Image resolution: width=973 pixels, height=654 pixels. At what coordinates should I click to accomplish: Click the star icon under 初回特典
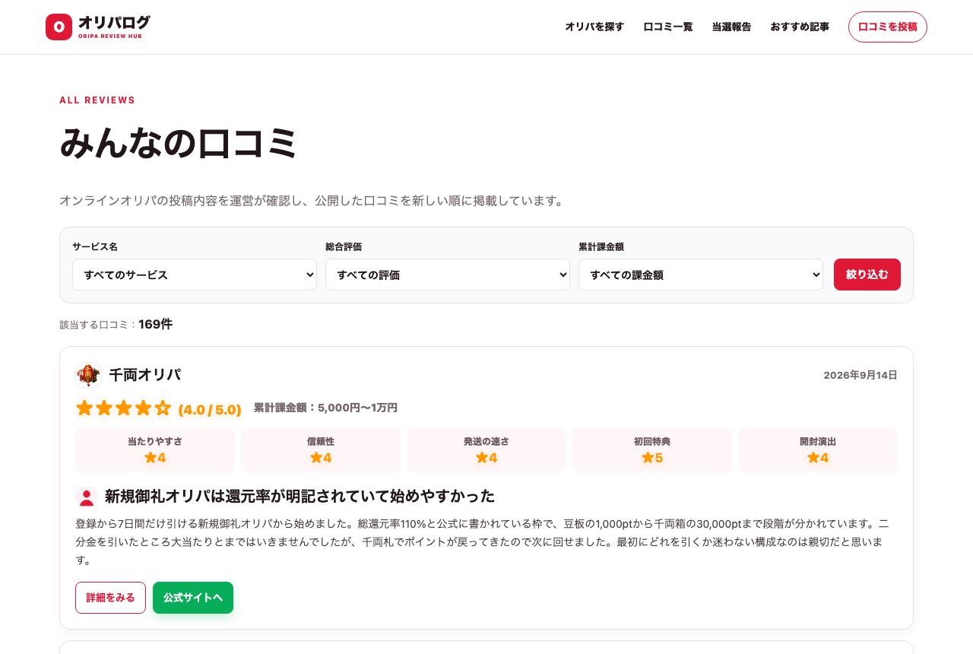pyautogui.click(x=647, y=458)
